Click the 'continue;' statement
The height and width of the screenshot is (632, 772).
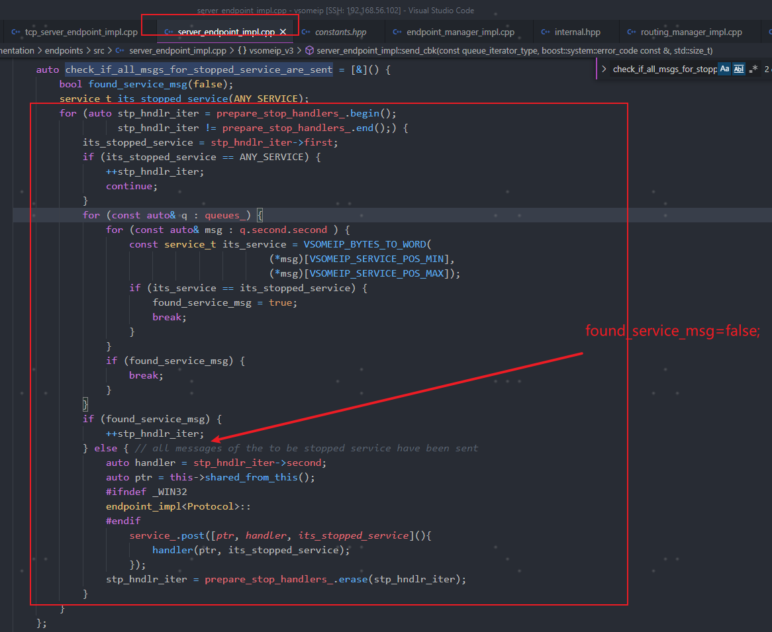pos(132,186)
